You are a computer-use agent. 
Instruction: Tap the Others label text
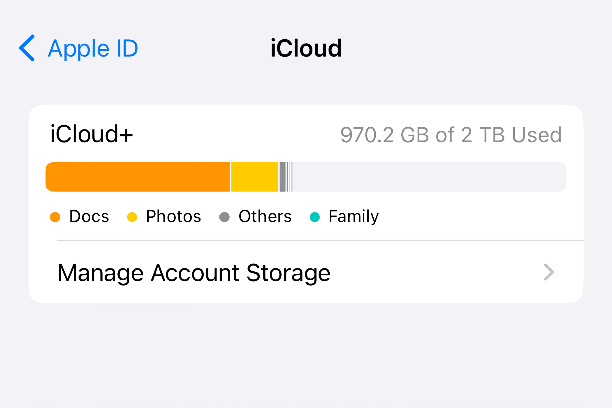[x=265, y=217]
